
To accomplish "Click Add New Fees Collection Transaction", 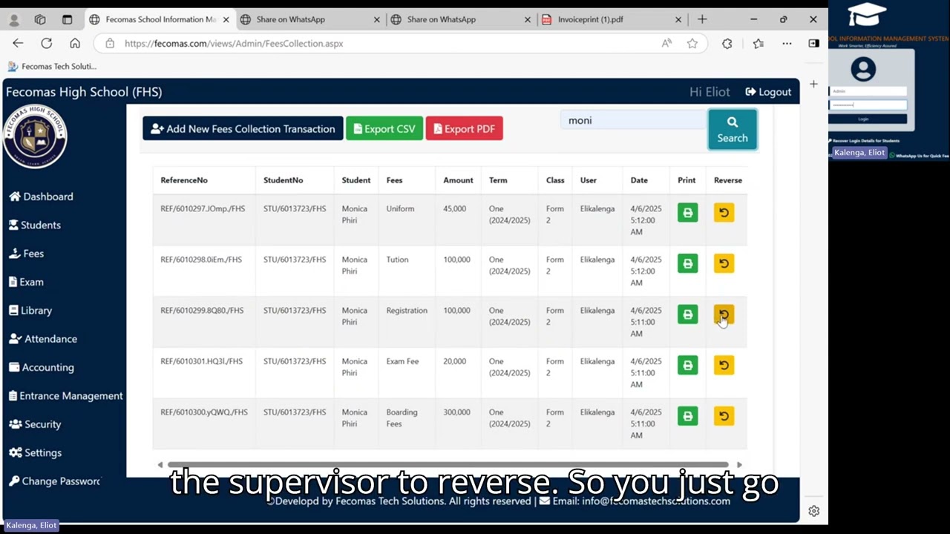I will coord(243,129).
